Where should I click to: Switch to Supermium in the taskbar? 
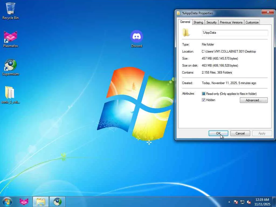point(57,202)
